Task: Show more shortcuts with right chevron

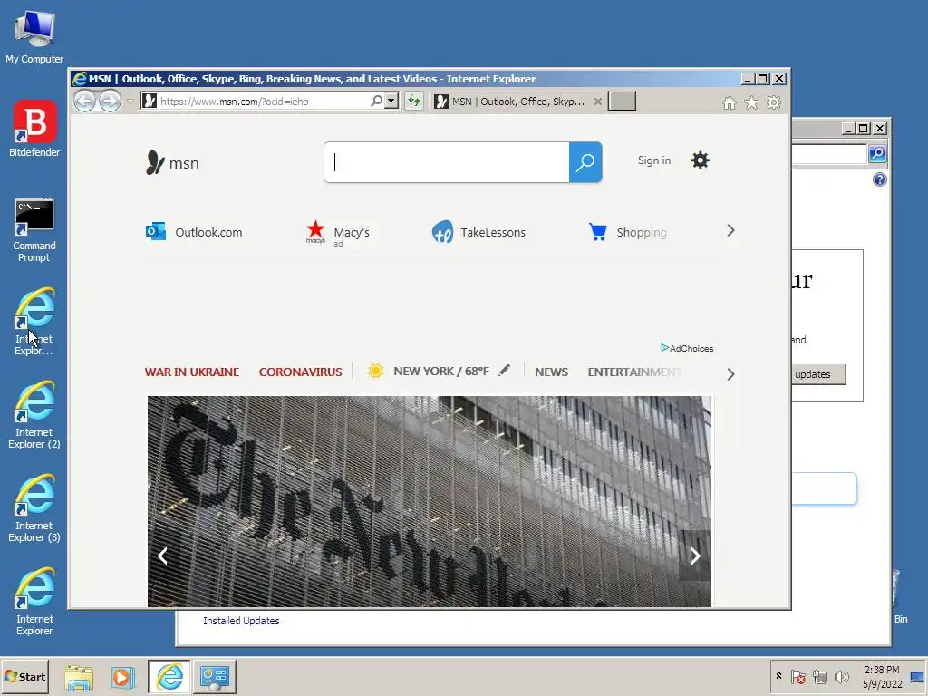Action: click(x=731, y=231)
